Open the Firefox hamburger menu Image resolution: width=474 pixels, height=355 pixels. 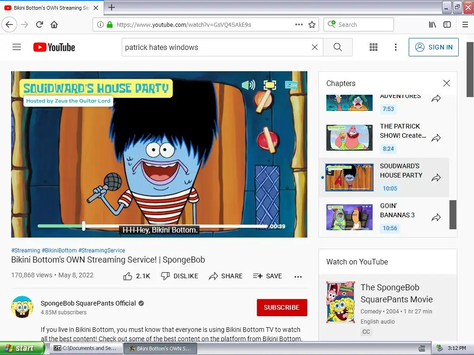(465, 24)
